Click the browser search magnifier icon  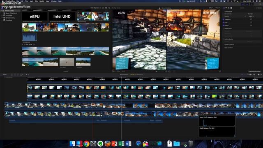(x=109, y=8)
